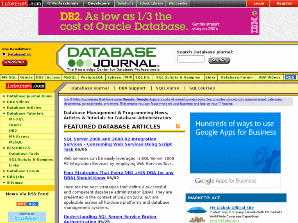
Task: Open the Google Apps for Business ad
Action: 235,150
